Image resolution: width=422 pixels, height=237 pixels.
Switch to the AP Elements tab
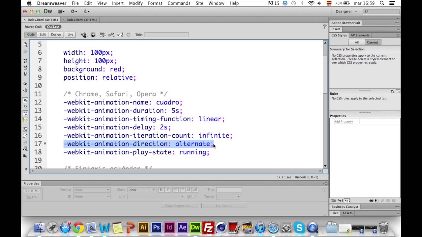(360, 35)
